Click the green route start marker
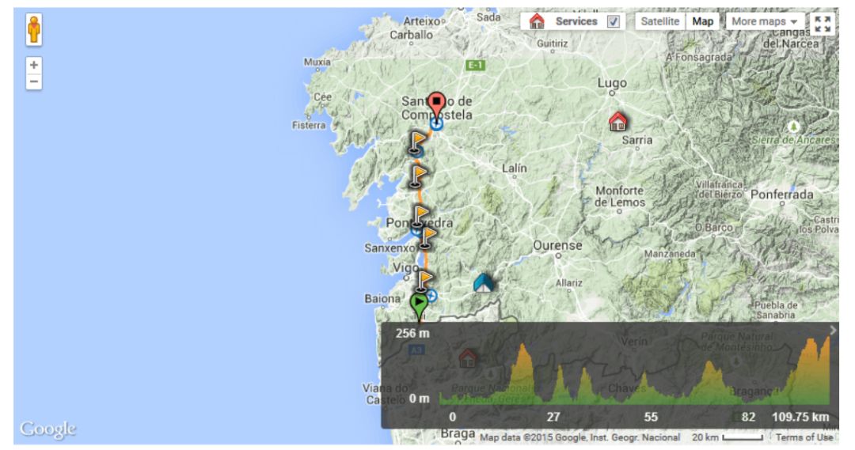Viewport: 855px width, 450px height. (x=418, y=303)
